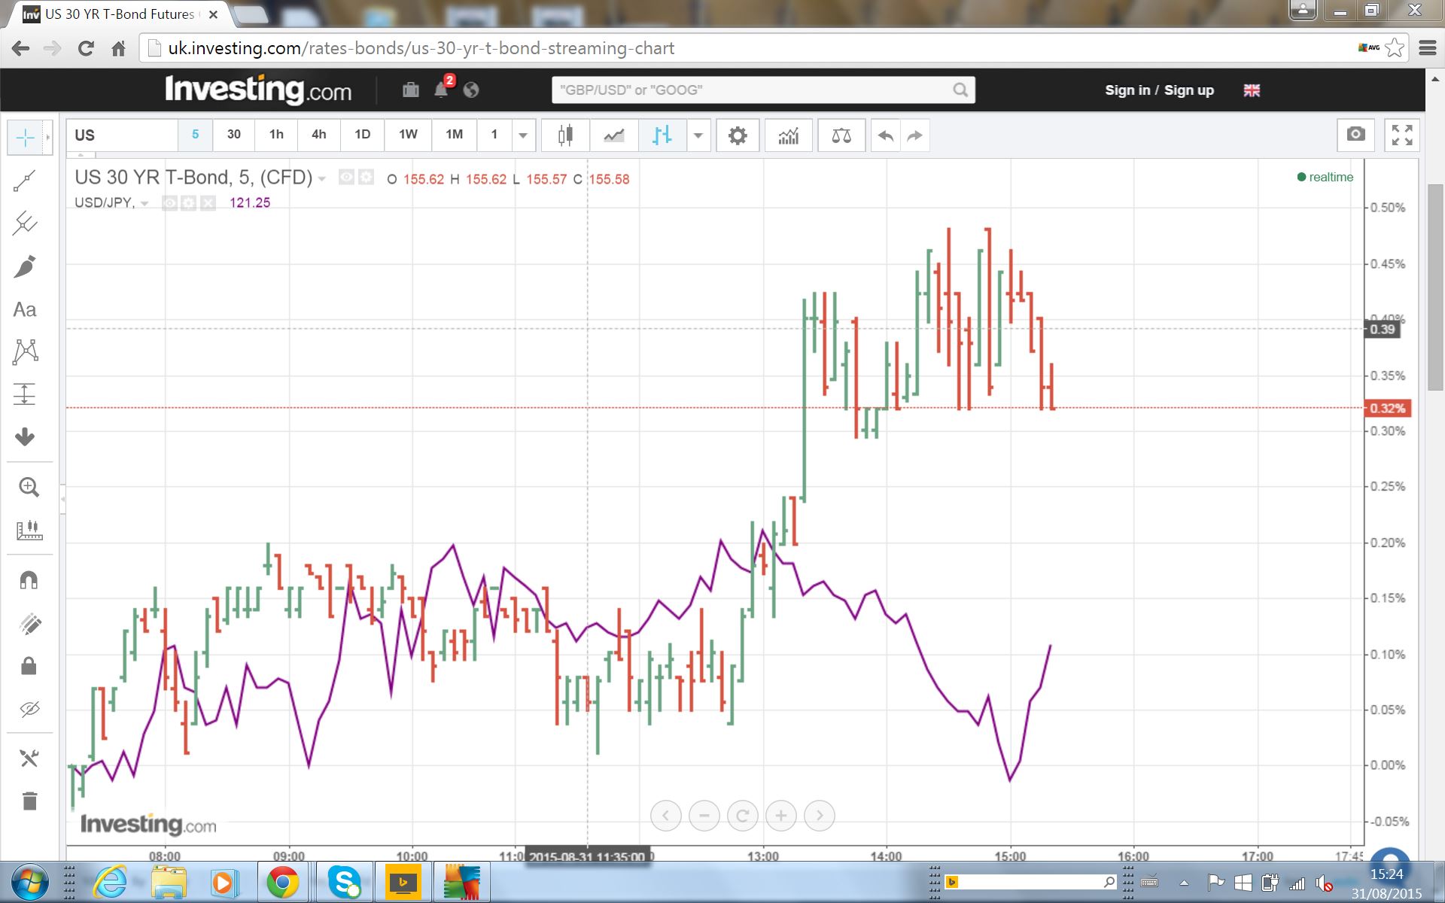Open the indicators chart icon

tap(788, 135)
